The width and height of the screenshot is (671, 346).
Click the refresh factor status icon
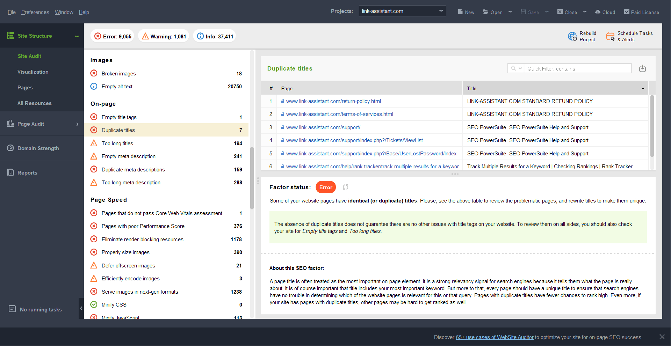click(345, 187)
